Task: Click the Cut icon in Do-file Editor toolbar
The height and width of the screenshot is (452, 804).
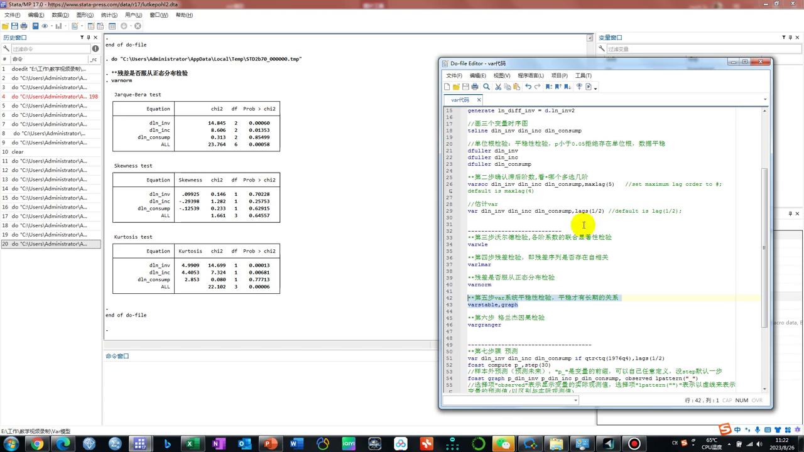Action: point(497,87)
